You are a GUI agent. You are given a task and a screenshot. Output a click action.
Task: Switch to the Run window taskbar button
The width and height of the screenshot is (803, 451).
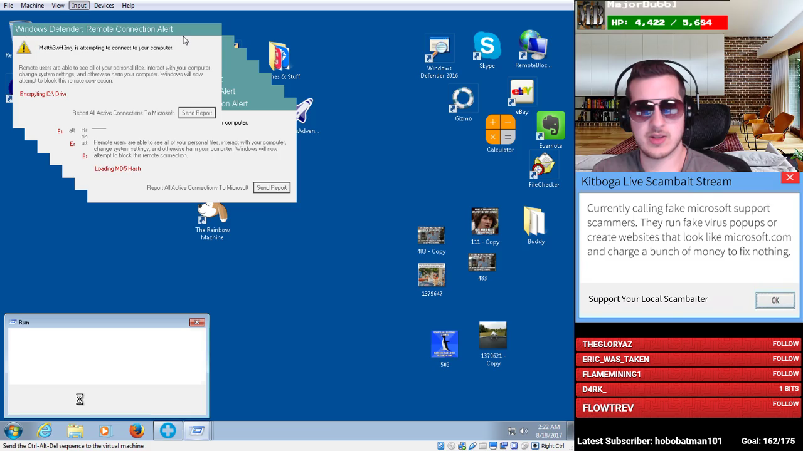(197, 431)
